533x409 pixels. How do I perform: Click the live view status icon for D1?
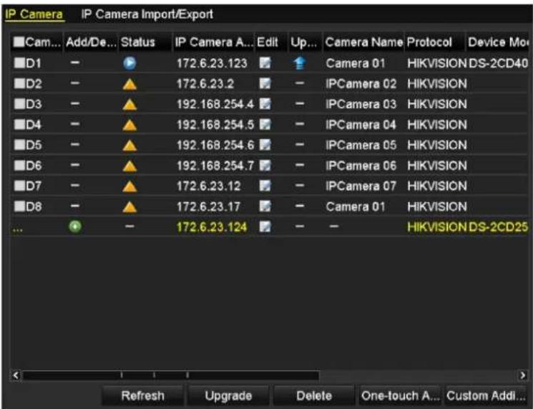[129, 63]
